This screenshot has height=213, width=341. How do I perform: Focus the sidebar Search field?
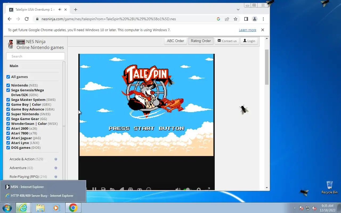click(x=35, y=56)
